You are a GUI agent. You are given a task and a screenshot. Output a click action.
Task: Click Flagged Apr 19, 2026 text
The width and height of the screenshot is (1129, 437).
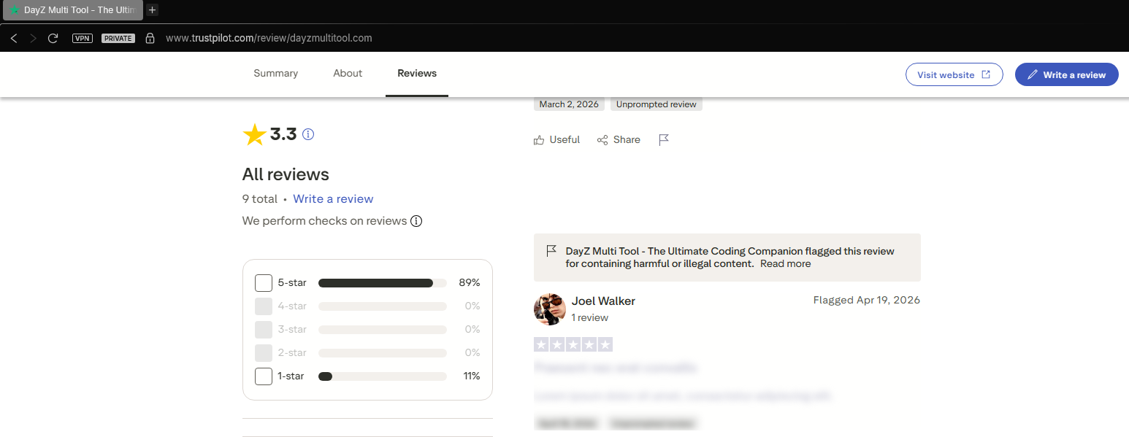point(867,300)
